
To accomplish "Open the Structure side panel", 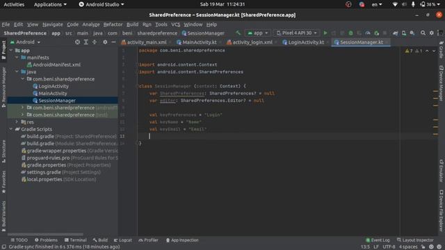I will point(3,151).
